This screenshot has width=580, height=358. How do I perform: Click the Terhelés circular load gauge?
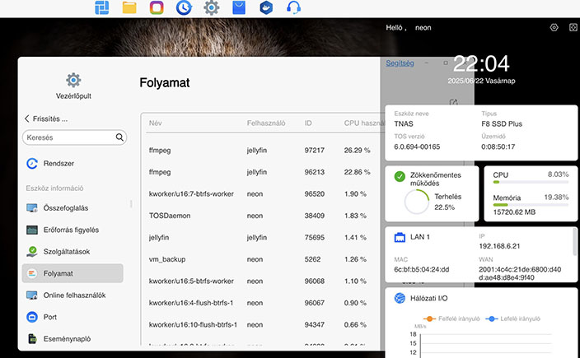pos(417,202)
